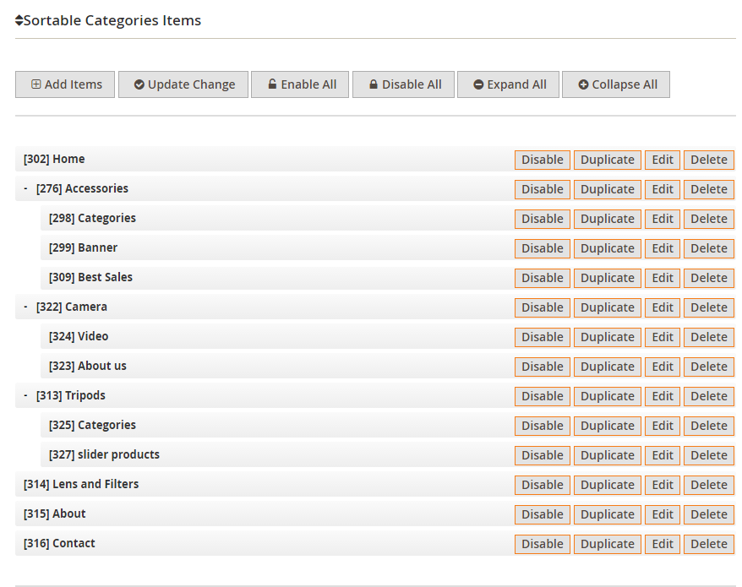
Task: Disable the [316] Contact item
Action: pyautogui.click(x=543, y=544)
